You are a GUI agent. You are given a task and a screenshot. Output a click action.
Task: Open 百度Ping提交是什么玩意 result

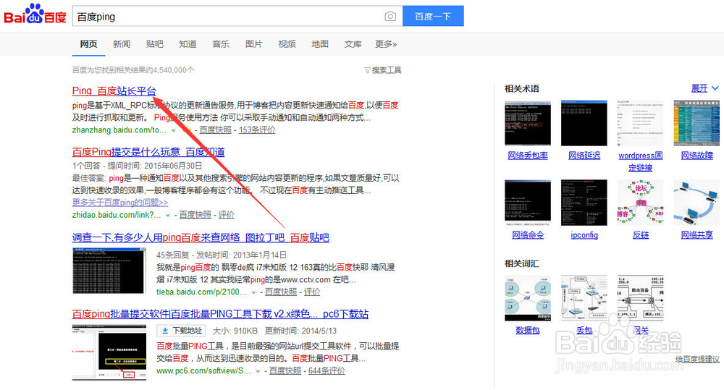[148, 152]
